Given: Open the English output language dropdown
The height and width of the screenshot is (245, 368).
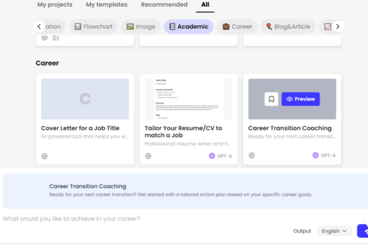Looking at the screenshot, I should tap(334, 231).
